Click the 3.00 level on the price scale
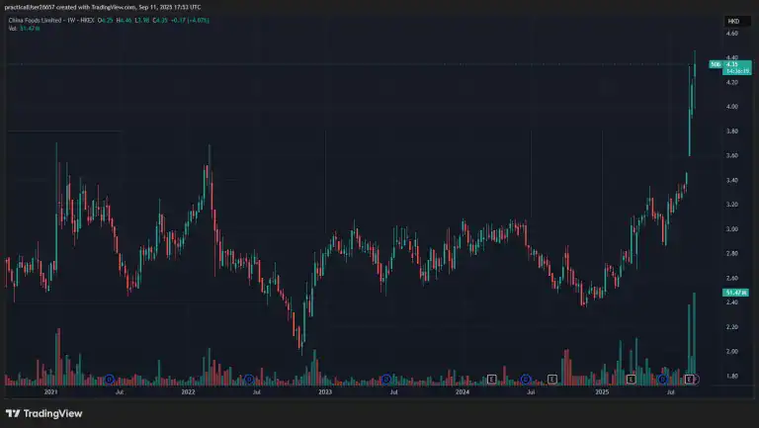The height and width of the screenshot is (428, 759). tap(732, 229)
